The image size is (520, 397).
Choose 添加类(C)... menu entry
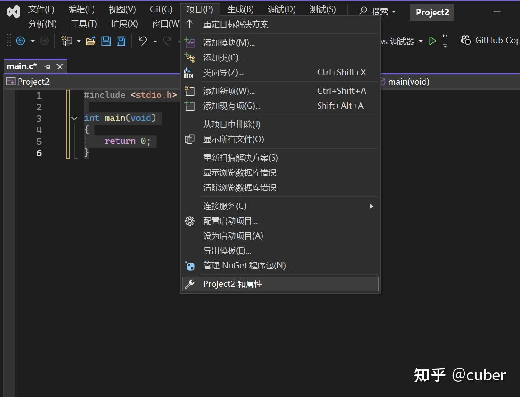280,58
